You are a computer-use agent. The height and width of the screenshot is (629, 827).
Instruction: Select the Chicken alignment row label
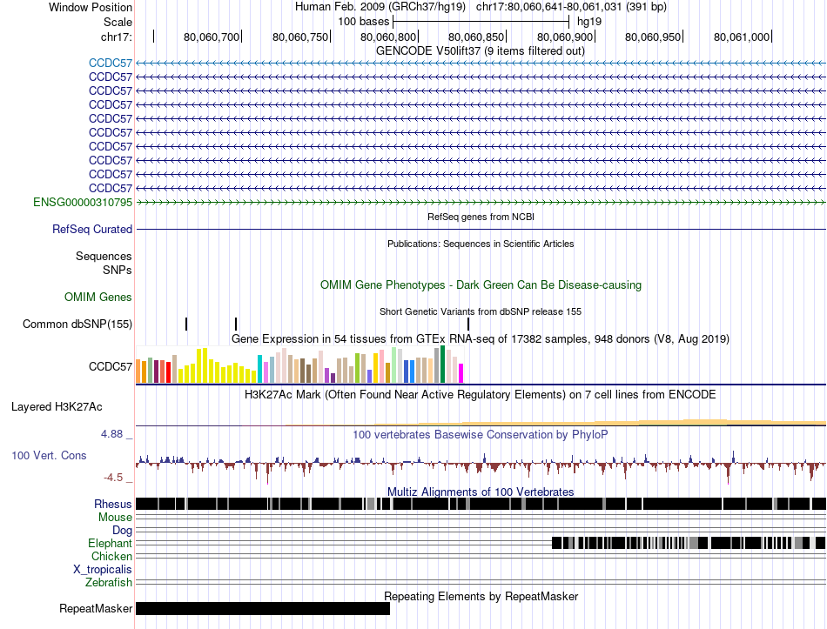tap(111, 556)
